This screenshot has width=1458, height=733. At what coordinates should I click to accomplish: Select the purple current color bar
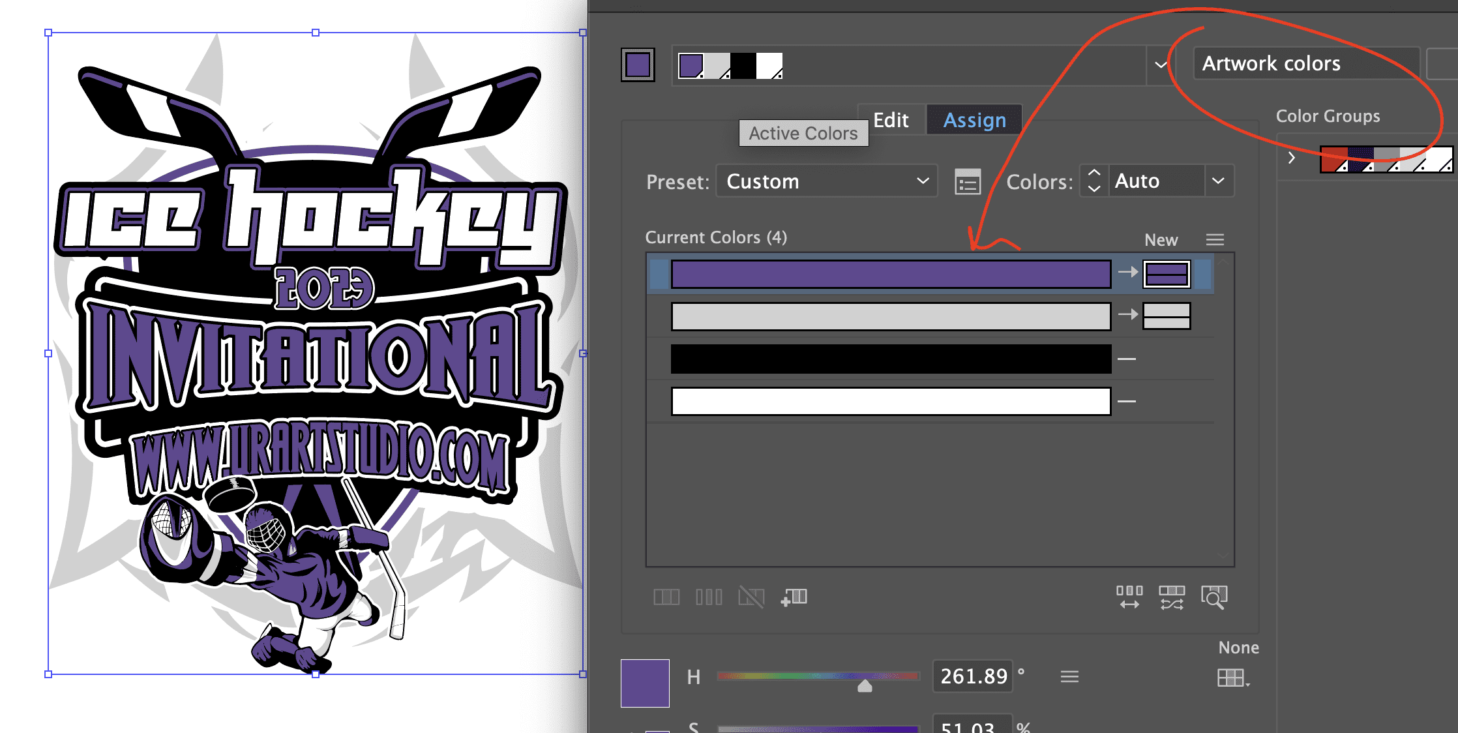tap(891, 274)
